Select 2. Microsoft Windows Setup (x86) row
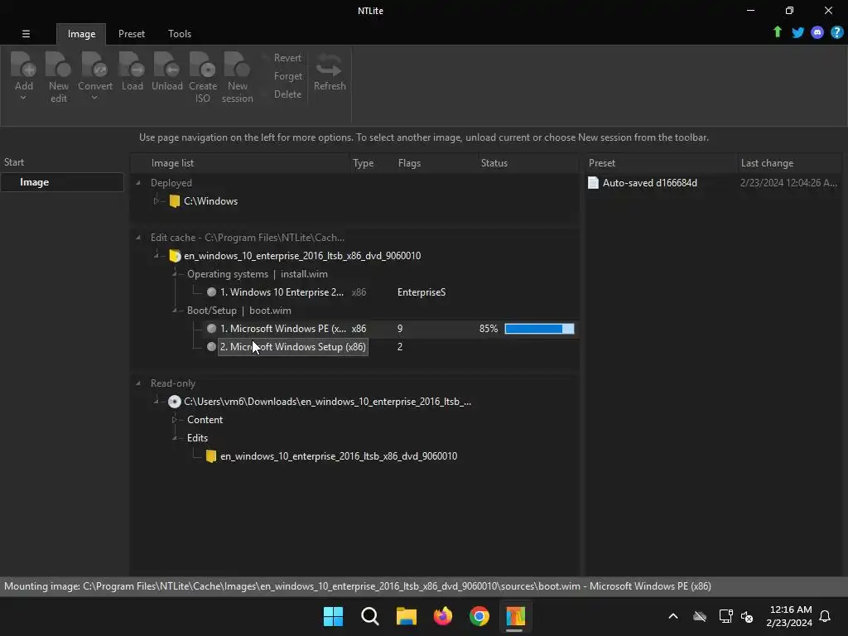 pyautogui.click(x=354, y=347)
